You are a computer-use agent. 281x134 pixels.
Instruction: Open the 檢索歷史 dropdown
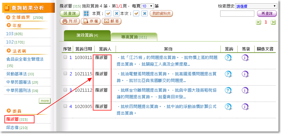tap(256, 6)
